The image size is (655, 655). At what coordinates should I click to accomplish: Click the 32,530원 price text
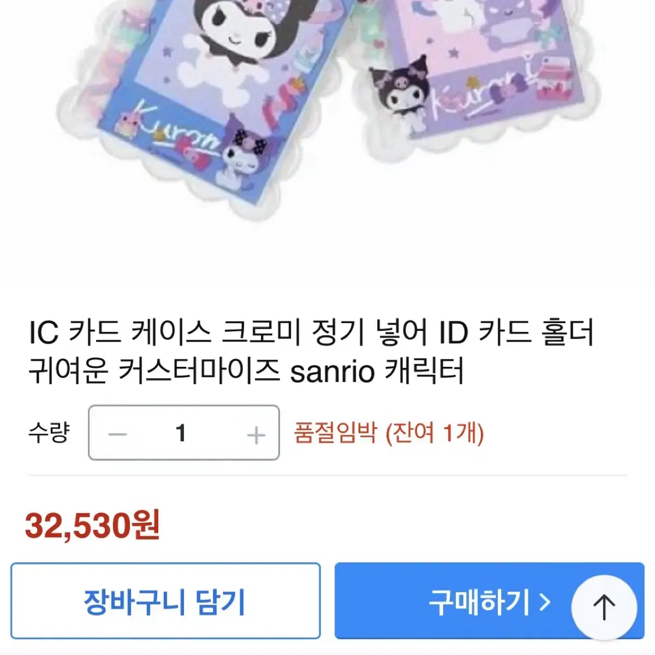pos(92,526)
